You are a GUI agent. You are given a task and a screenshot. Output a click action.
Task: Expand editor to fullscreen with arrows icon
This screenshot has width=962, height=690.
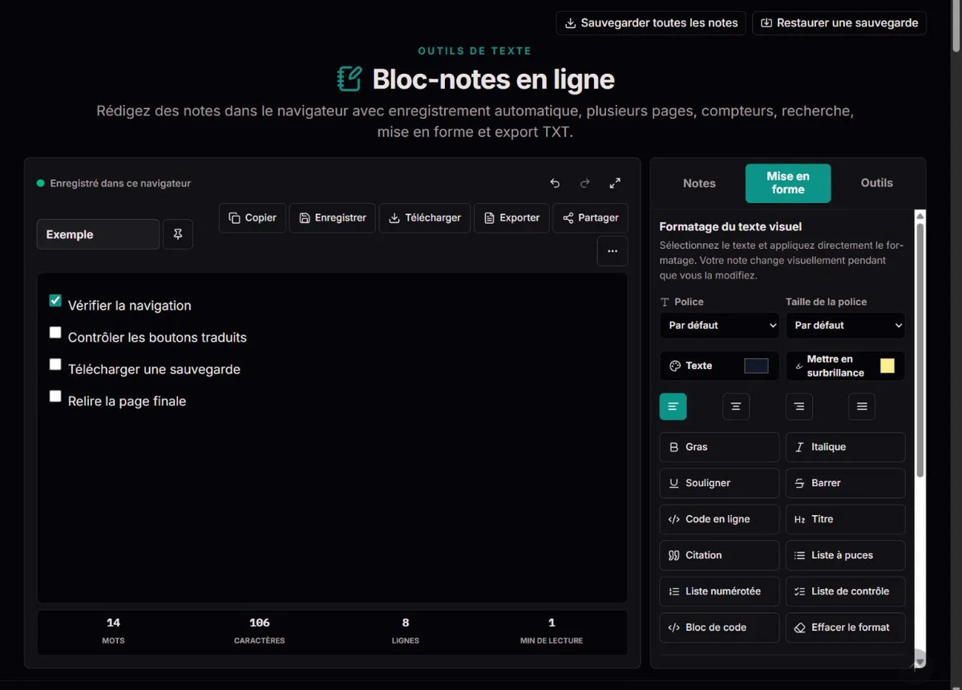click(615, 183)
